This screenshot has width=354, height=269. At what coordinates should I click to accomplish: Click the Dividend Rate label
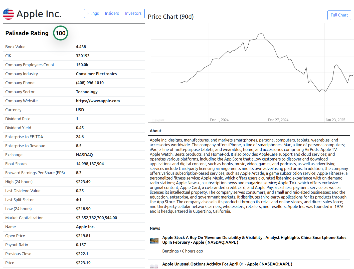pos(18,119)
